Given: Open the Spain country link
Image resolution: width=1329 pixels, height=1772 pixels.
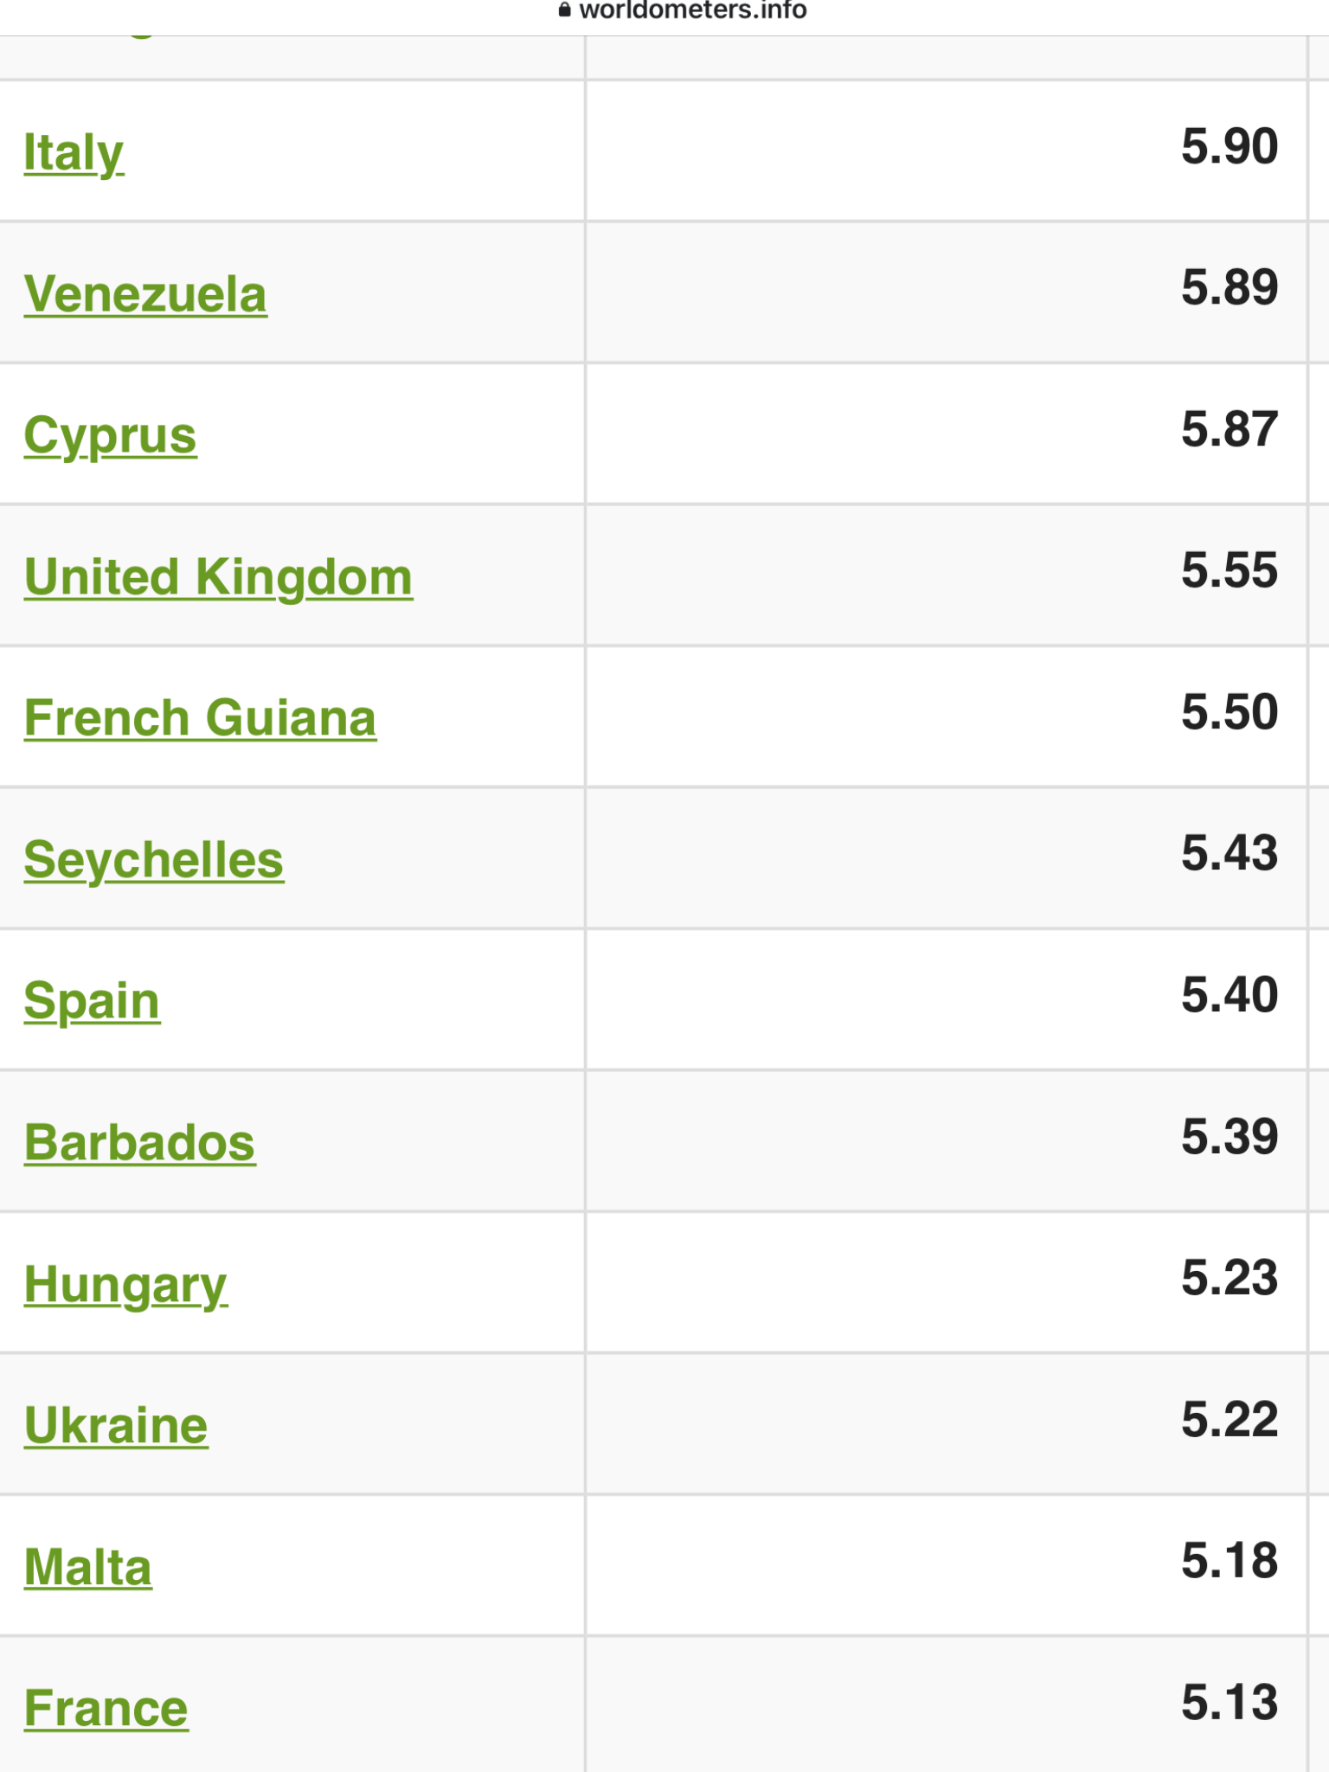Looking at the screenshot, I should point(92,1002).
